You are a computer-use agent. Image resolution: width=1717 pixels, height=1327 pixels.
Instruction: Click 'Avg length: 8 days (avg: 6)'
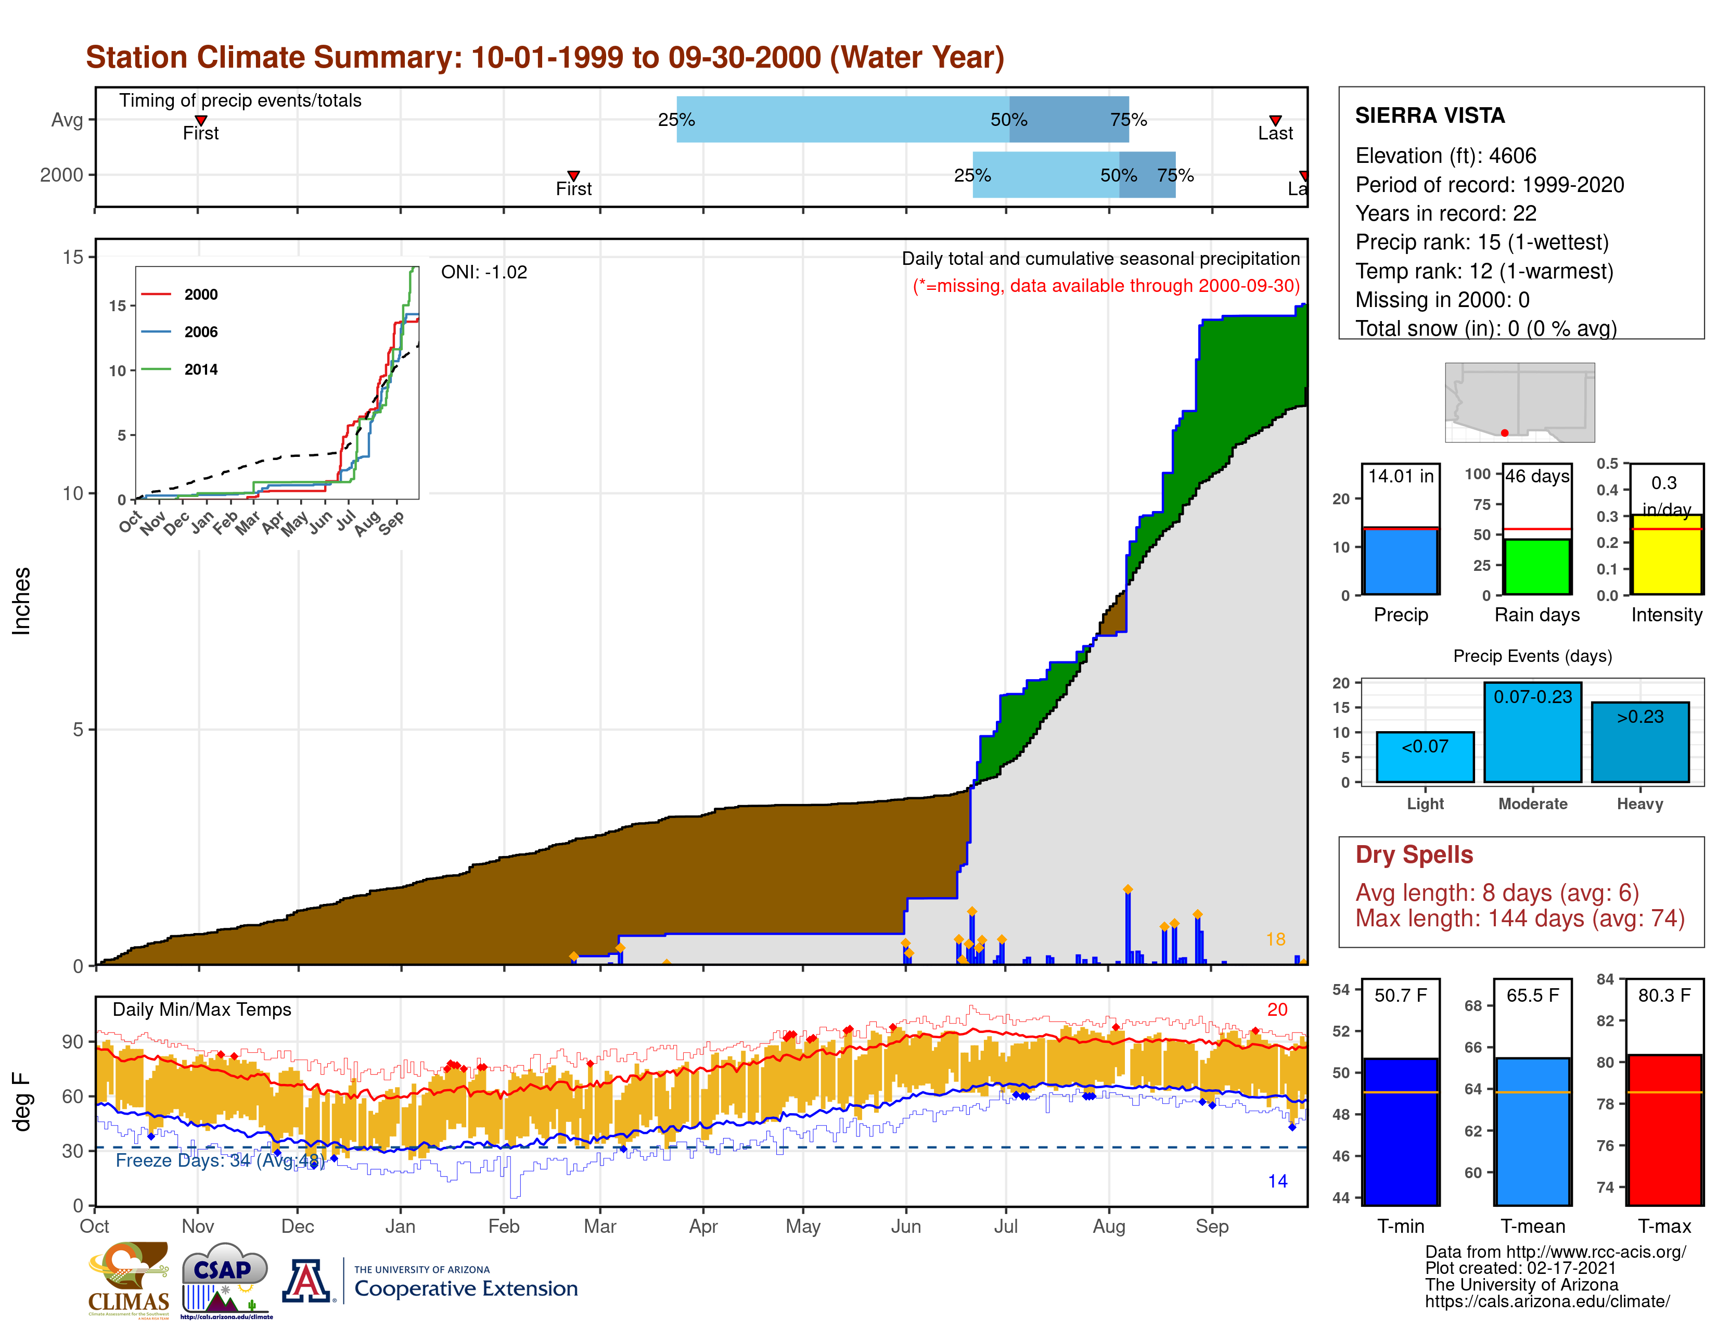tap(1497, 893)
